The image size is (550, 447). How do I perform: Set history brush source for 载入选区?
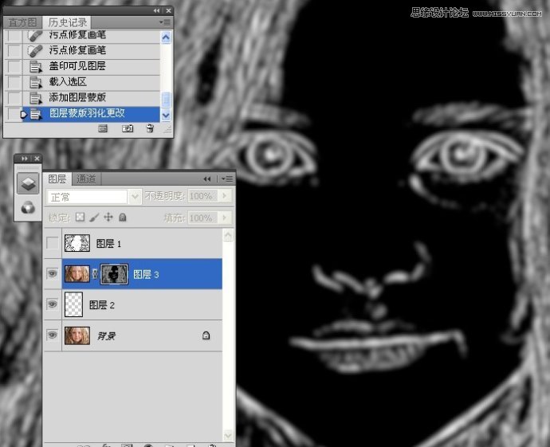pos(14,82)
